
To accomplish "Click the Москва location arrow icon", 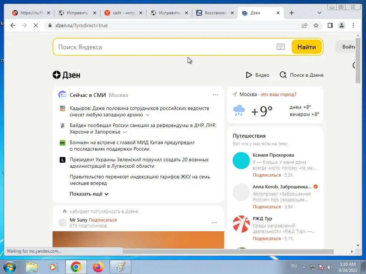I will point(235,94).
